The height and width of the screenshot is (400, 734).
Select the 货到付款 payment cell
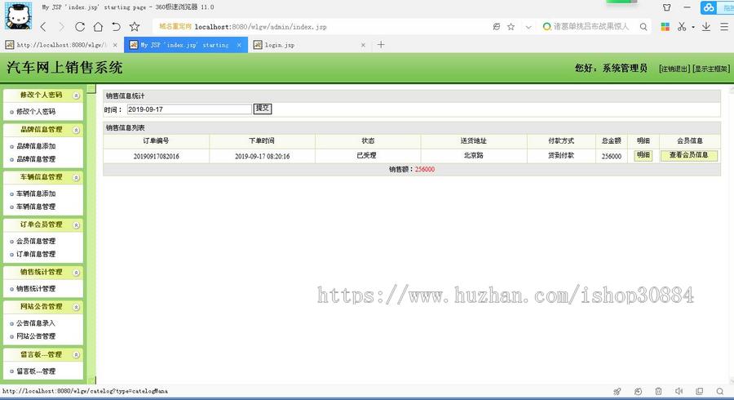point(561,156)
